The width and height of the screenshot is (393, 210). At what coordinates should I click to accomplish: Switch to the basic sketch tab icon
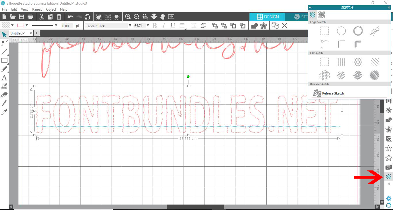pyautogui.click(x=313, y=15)
